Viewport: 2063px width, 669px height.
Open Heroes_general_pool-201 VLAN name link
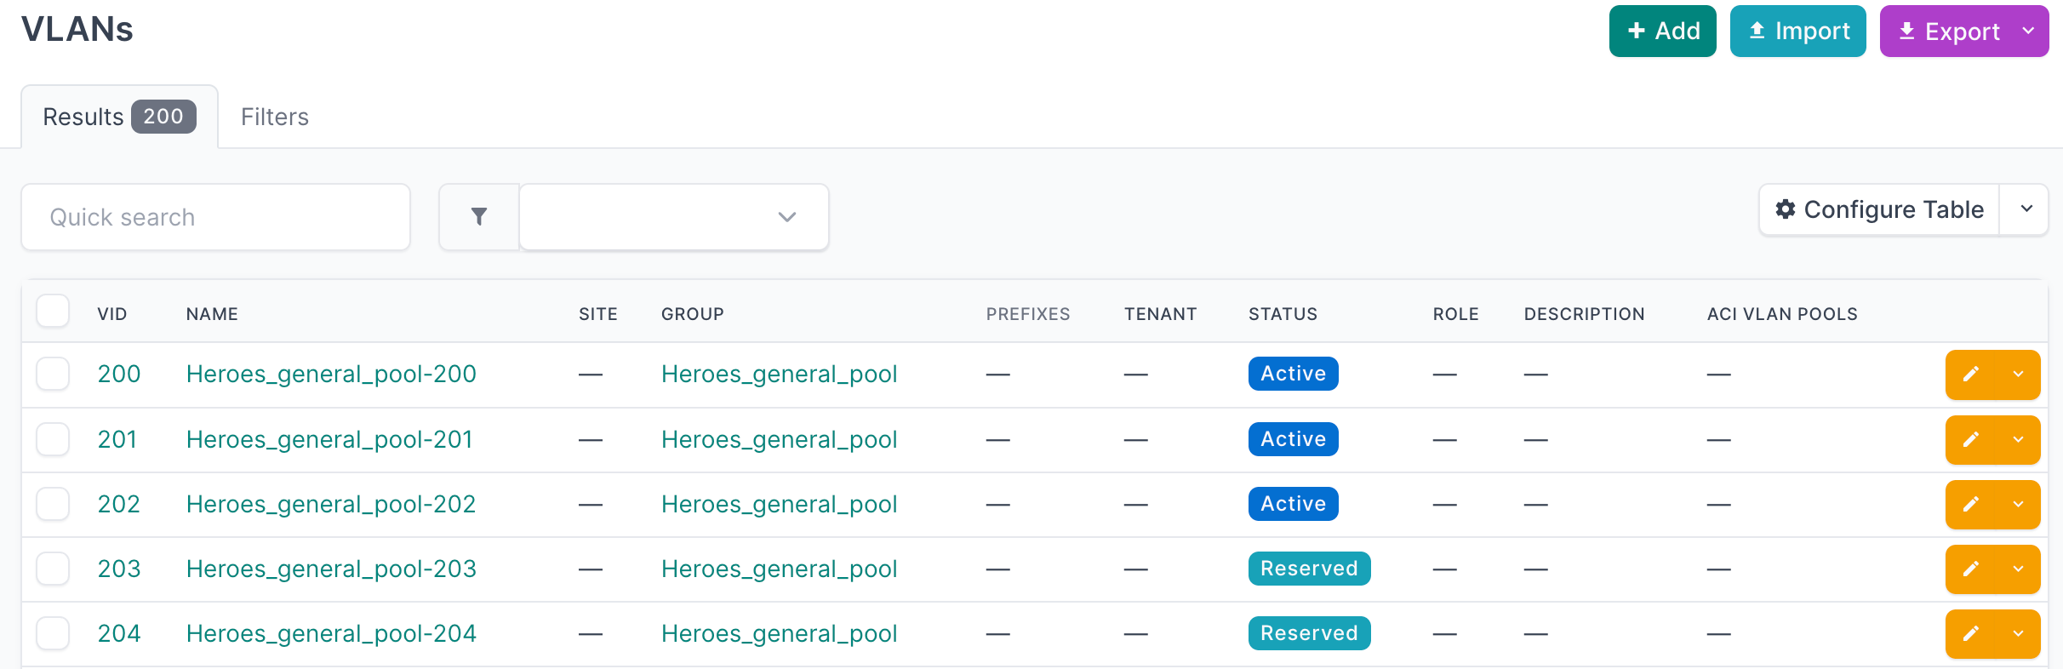329,440
